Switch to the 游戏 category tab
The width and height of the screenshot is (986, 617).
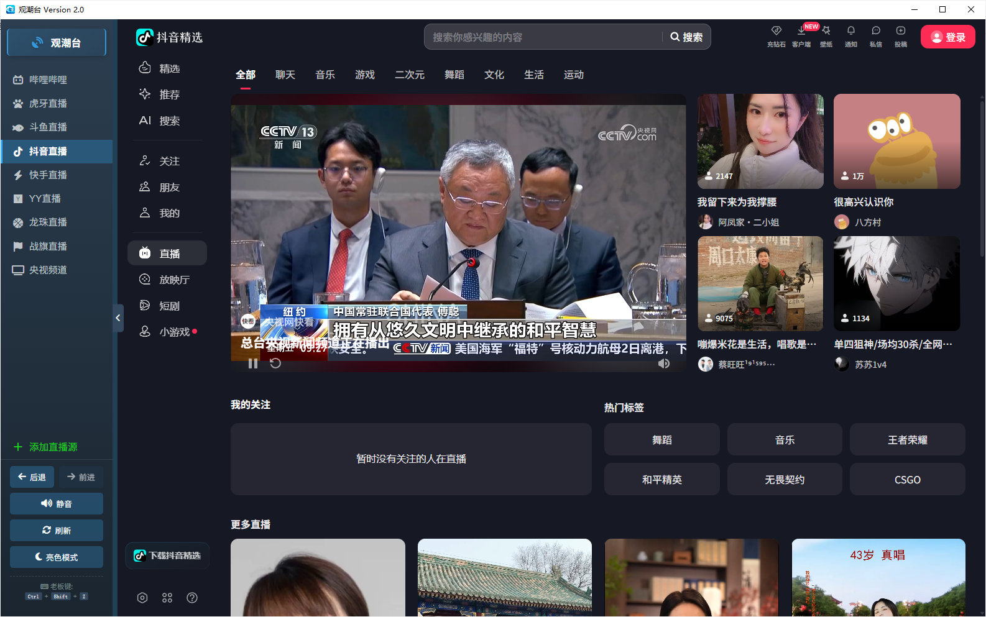365,75
